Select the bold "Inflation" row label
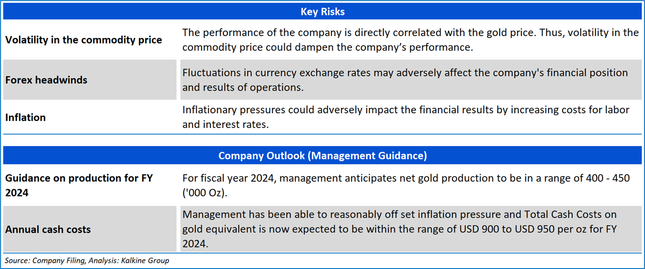 (26, 117)
